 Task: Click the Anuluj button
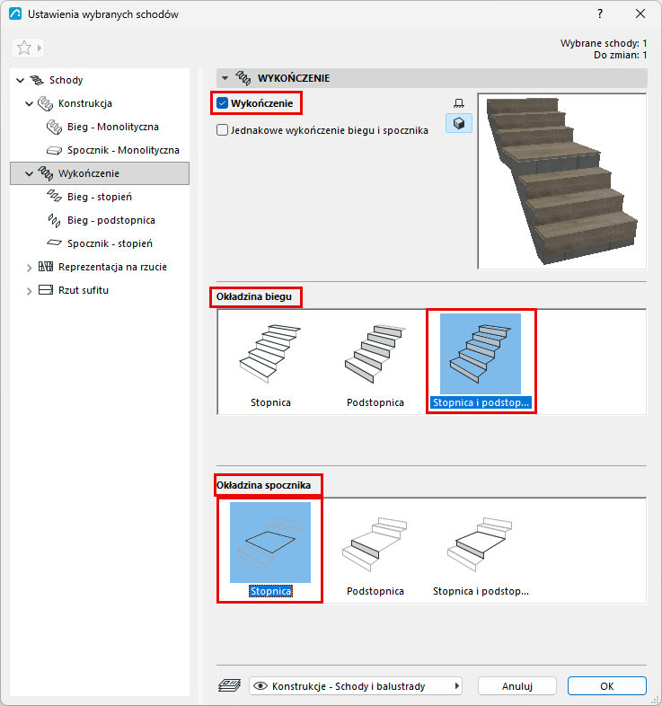(x=517, y=686)
